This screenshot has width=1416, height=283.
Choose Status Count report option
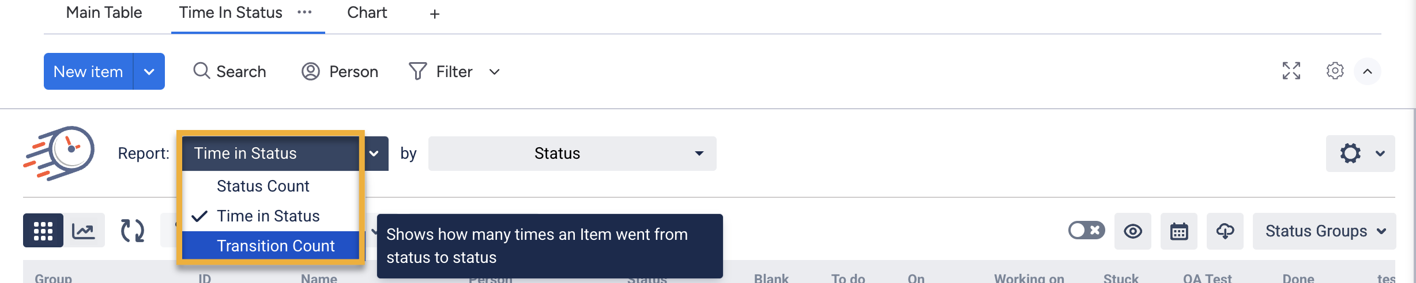[x=263, y=186]
